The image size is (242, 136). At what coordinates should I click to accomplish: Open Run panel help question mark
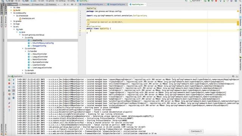coord(9,110)
